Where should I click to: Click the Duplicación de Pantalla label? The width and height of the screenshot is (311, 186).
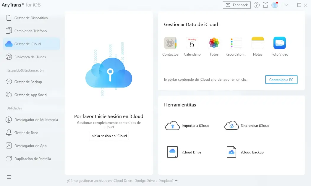[x=33, y=158]
